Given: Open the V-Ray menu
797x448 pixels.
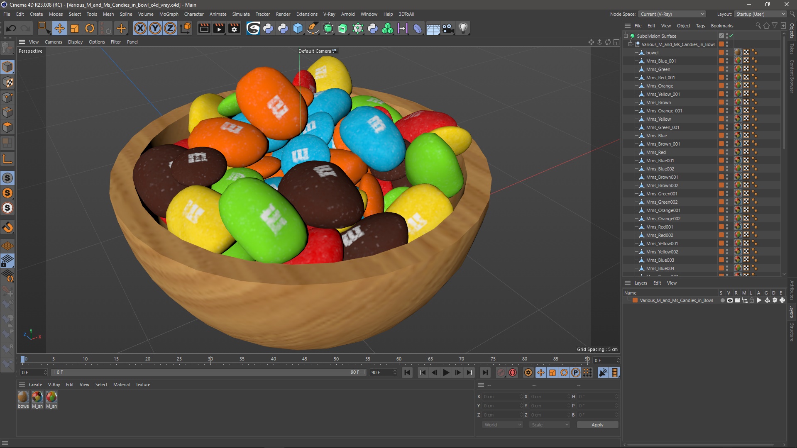Looking at the screenshot, I should (329, 14).
